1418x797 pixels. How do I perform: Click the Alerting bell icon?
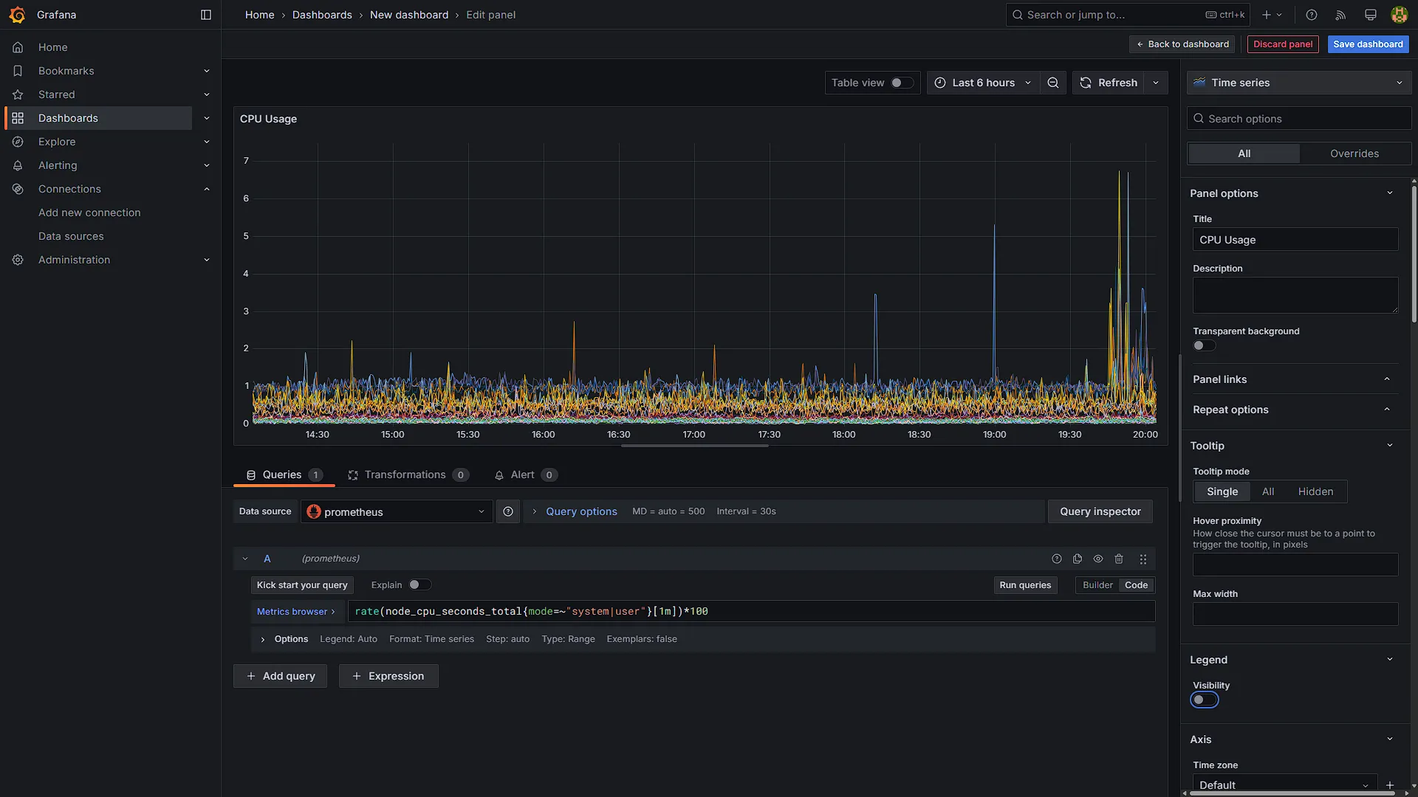pyautogui.click(x=18, y=165)
